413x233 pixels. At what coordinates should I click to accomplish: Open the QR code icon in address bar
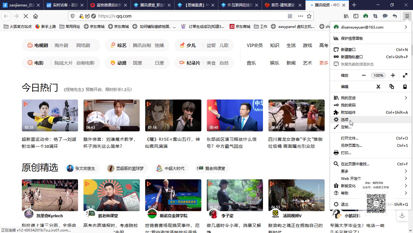[290, 16]
